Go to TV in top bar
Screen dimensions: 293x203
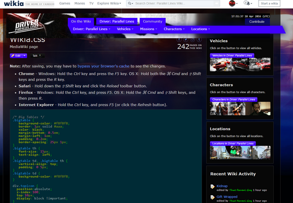[x=91, y=3]
